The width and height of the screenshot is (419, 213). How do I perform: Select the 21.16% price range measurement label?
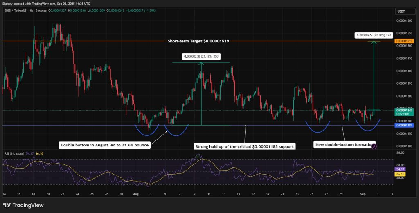[x=201, y=57]
